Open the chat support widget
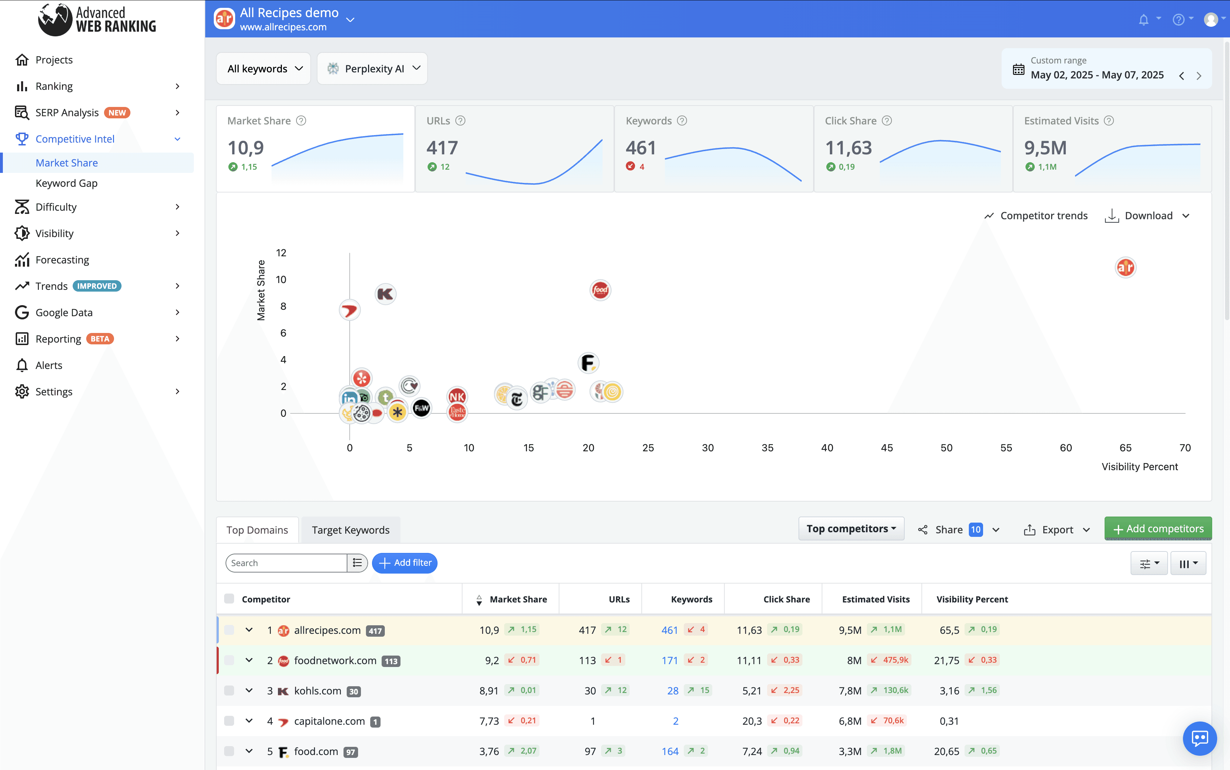 pyautogui.click(x=1199, y=738)
